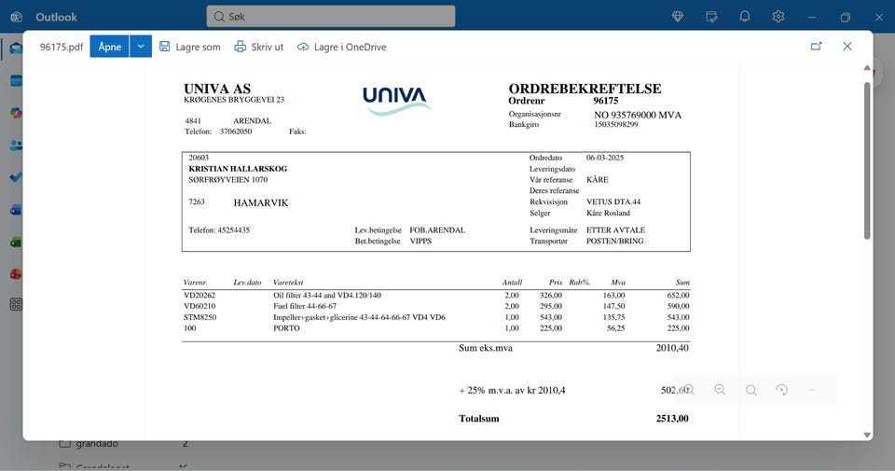Click the Sum eks.mva amount 2010,40
Screen dimensions: 895x471
pyautogui.click(x=672, y=348)
